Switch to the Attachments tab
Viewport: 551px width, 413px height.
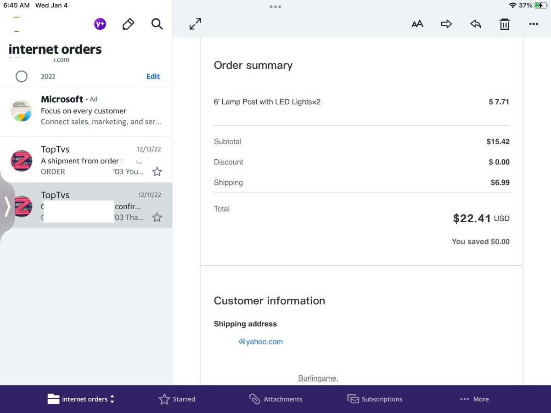[275, 399]
